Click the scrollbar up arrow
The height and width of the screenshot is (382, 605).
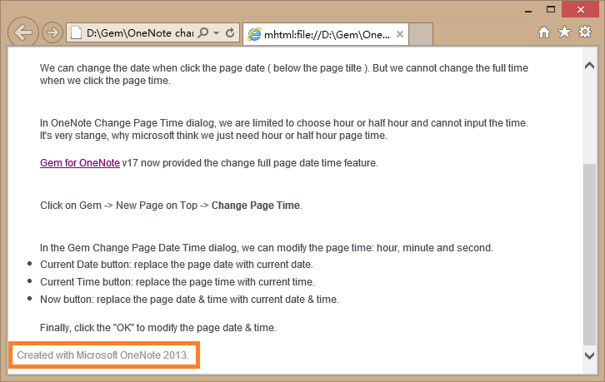[589, 66]
